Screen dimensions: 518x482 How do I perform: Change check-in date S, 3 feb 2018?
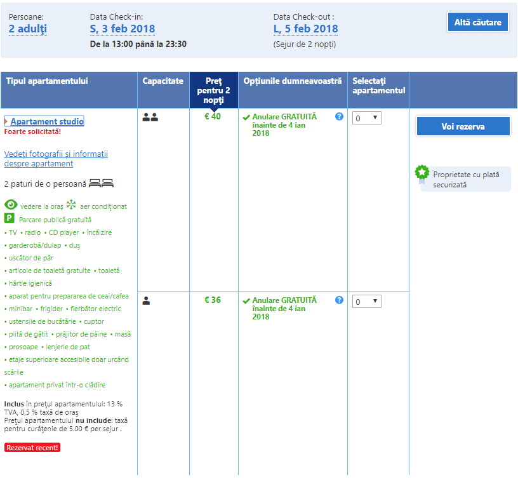tap(123, 29)
